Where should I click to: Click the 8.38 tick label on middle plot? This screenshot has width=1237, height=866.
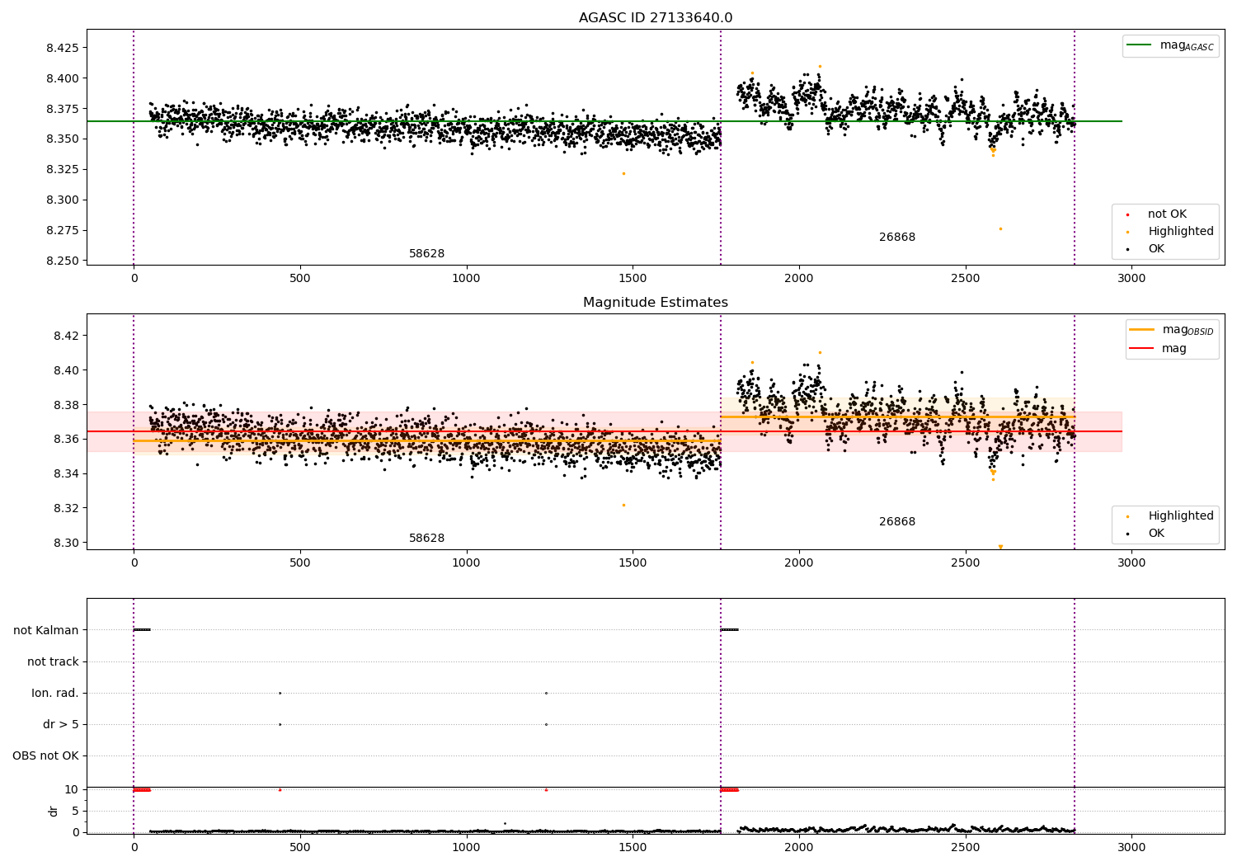tap(66, 405)
